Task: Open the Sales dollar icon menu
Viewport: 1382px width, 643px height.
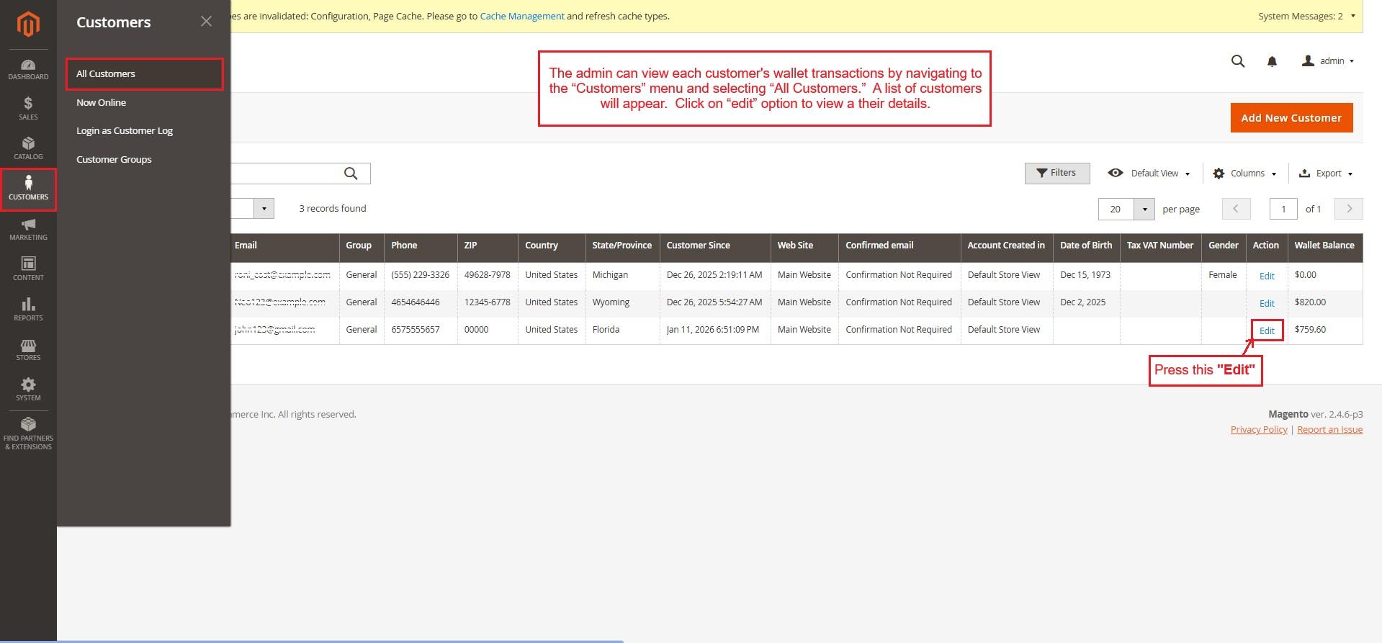Action: tap(28, 109)
